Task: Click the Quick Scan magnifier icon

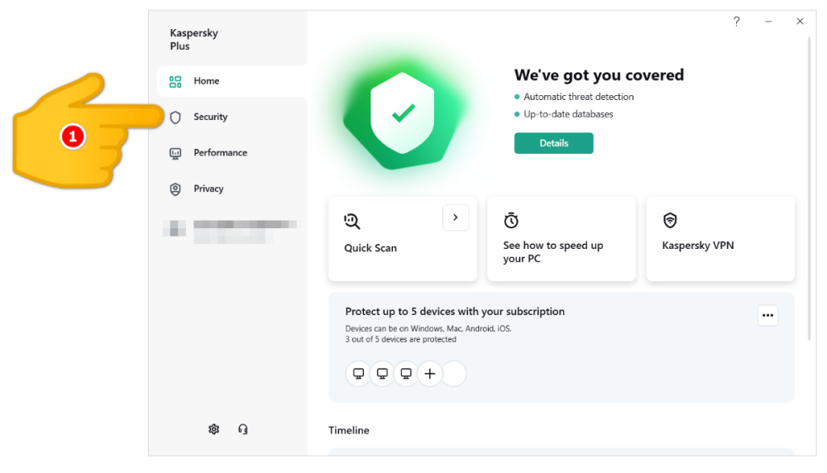Action: pyautogui.click(x=352, y=221)
